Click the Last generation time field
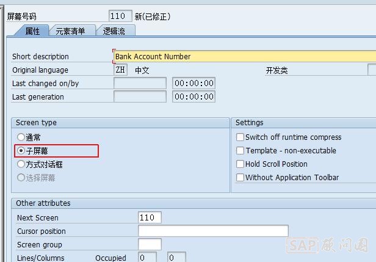Viewport: 376px width, 262px height. pos(193,96)
